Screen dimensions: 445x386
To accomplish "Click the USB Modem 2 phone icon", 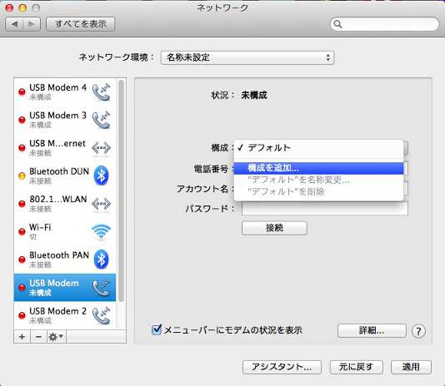I will point(102,315).
